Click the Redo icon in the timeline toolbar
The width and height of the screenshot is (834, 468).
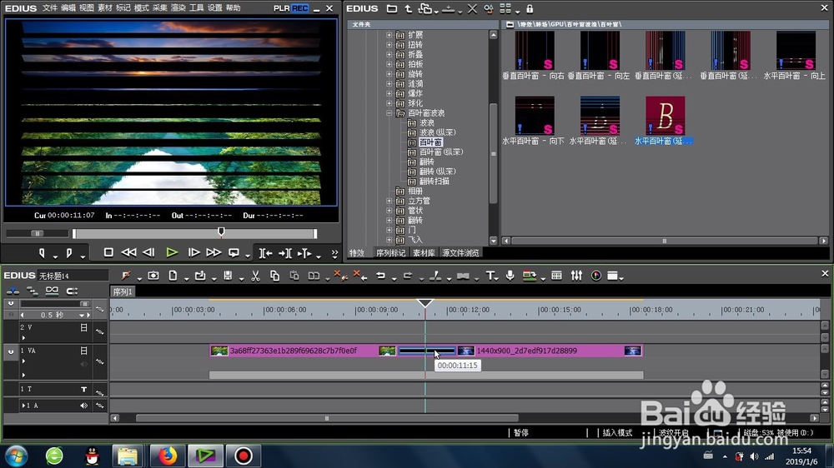coord(408,276)
